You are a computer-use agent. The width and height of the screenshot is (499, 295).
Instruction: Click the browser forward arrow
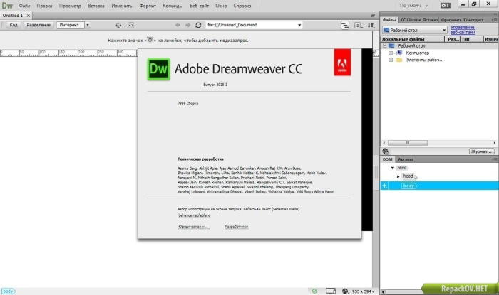(x=188, y=25)
